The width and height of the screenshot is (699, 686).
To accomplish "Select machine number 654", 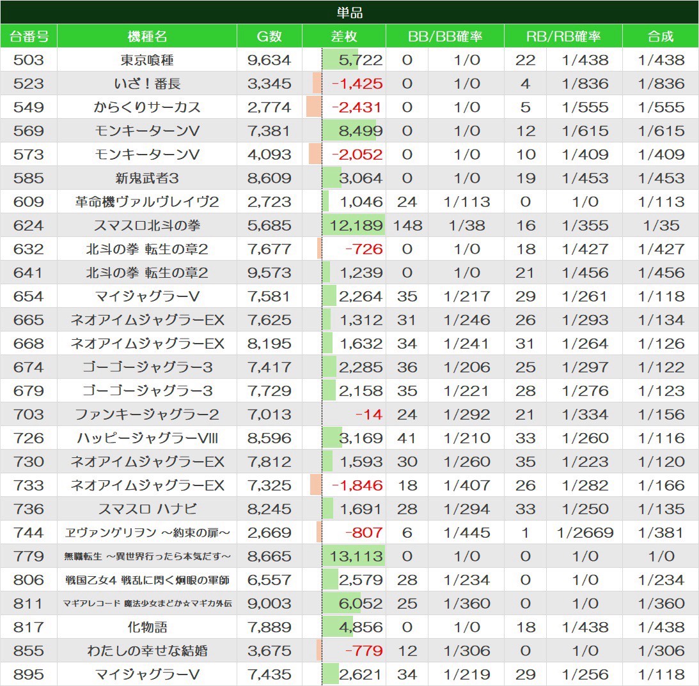I will (29, 296).
